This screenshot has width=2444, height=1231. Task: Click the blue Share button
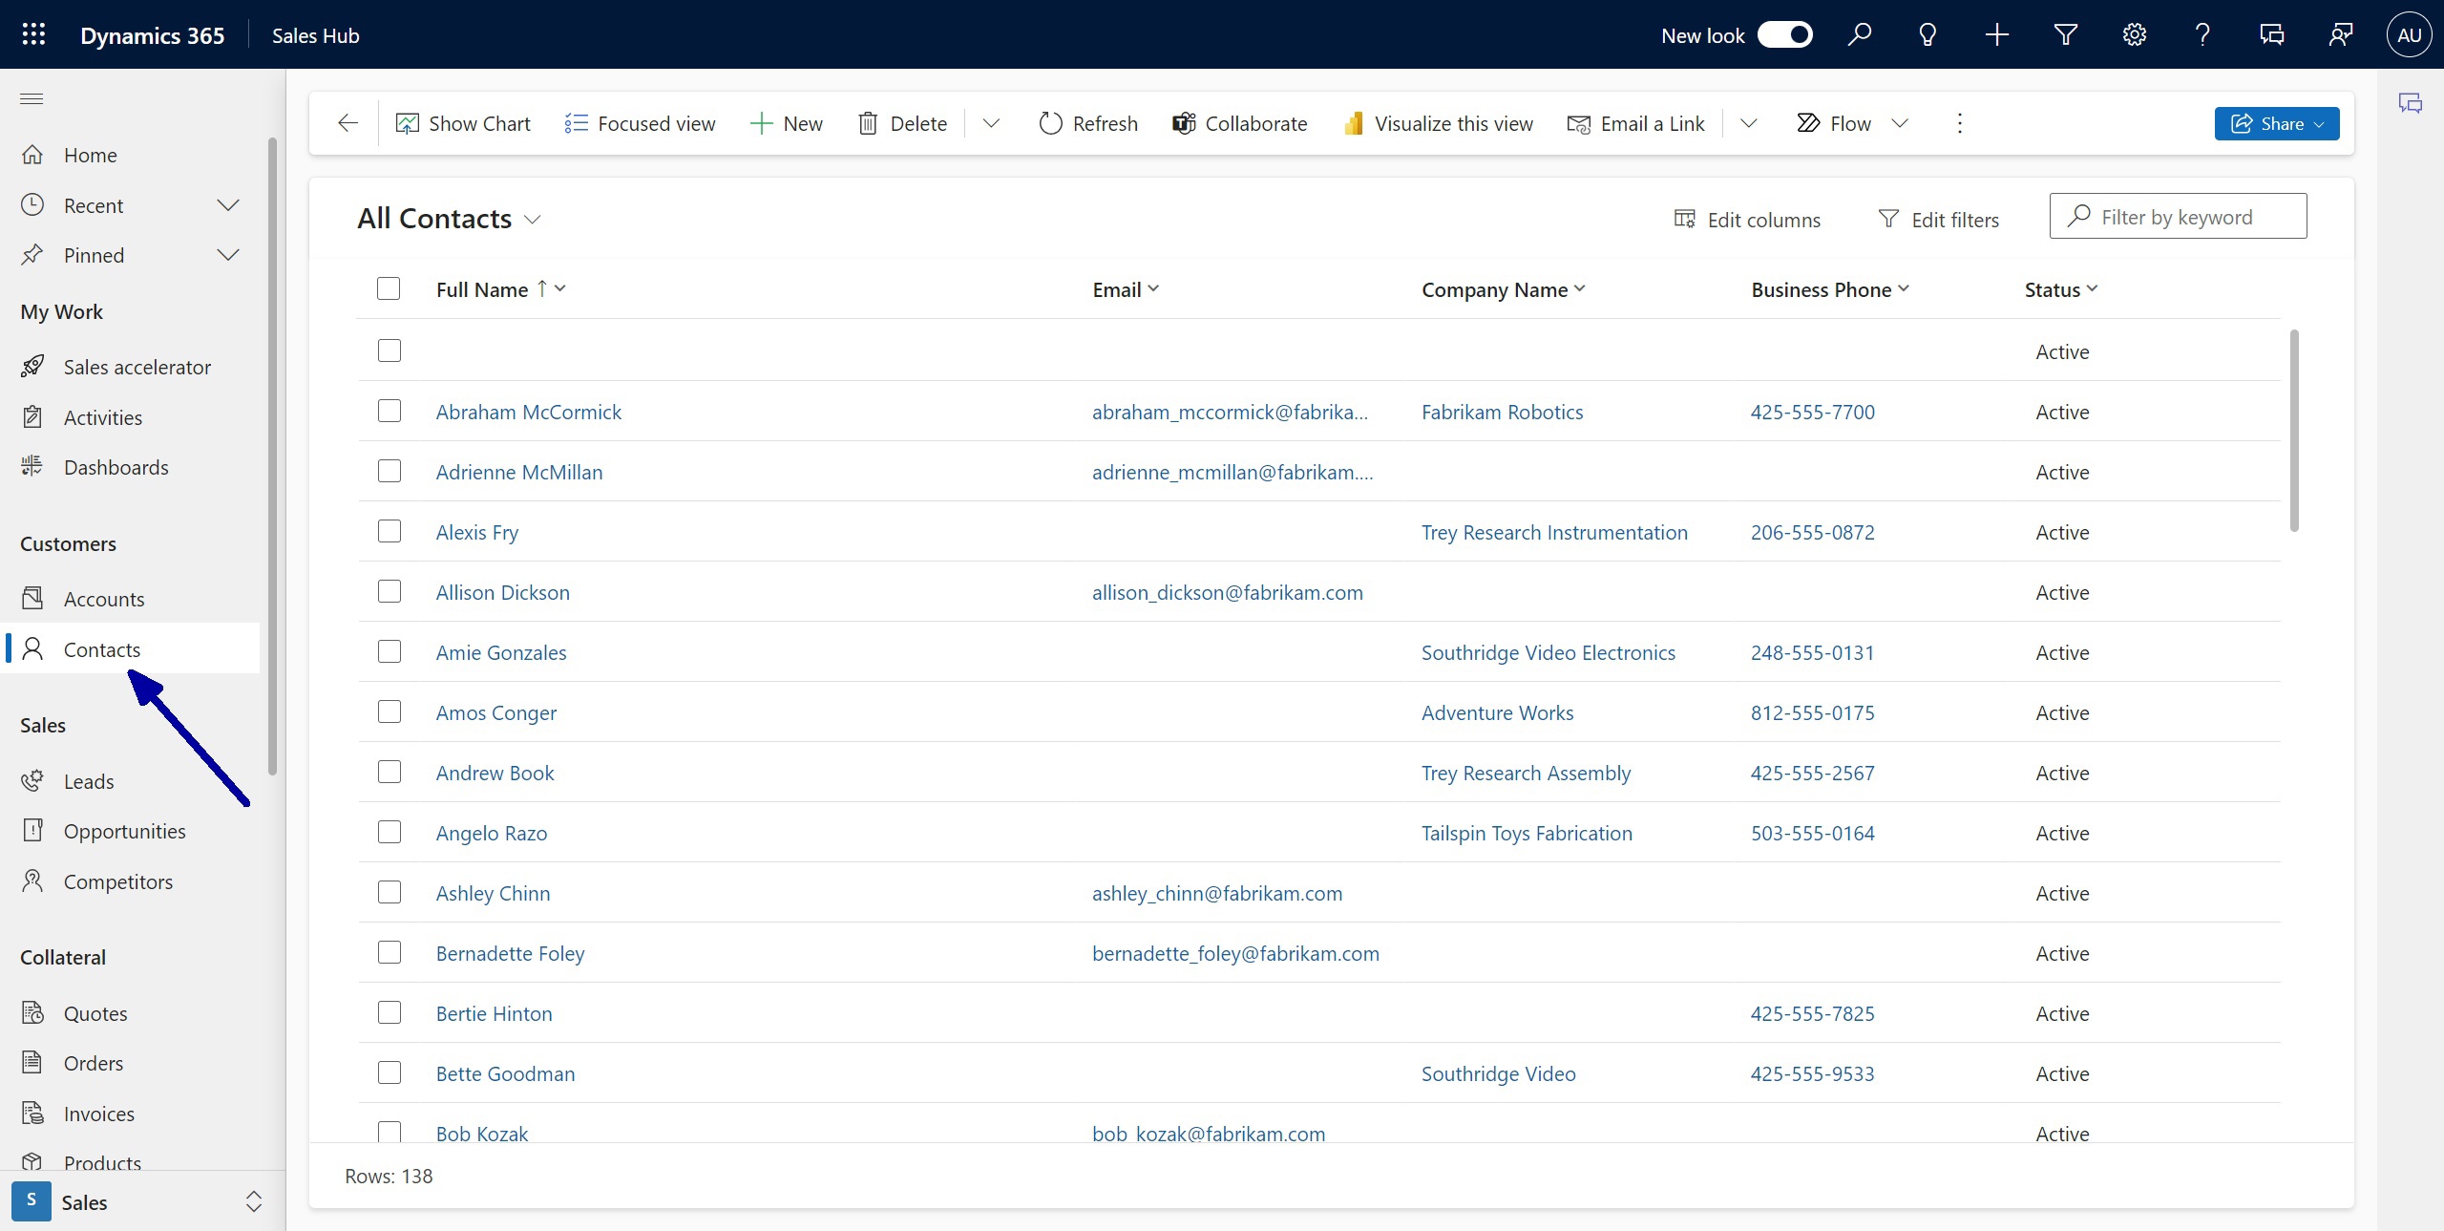[2276, 123]
